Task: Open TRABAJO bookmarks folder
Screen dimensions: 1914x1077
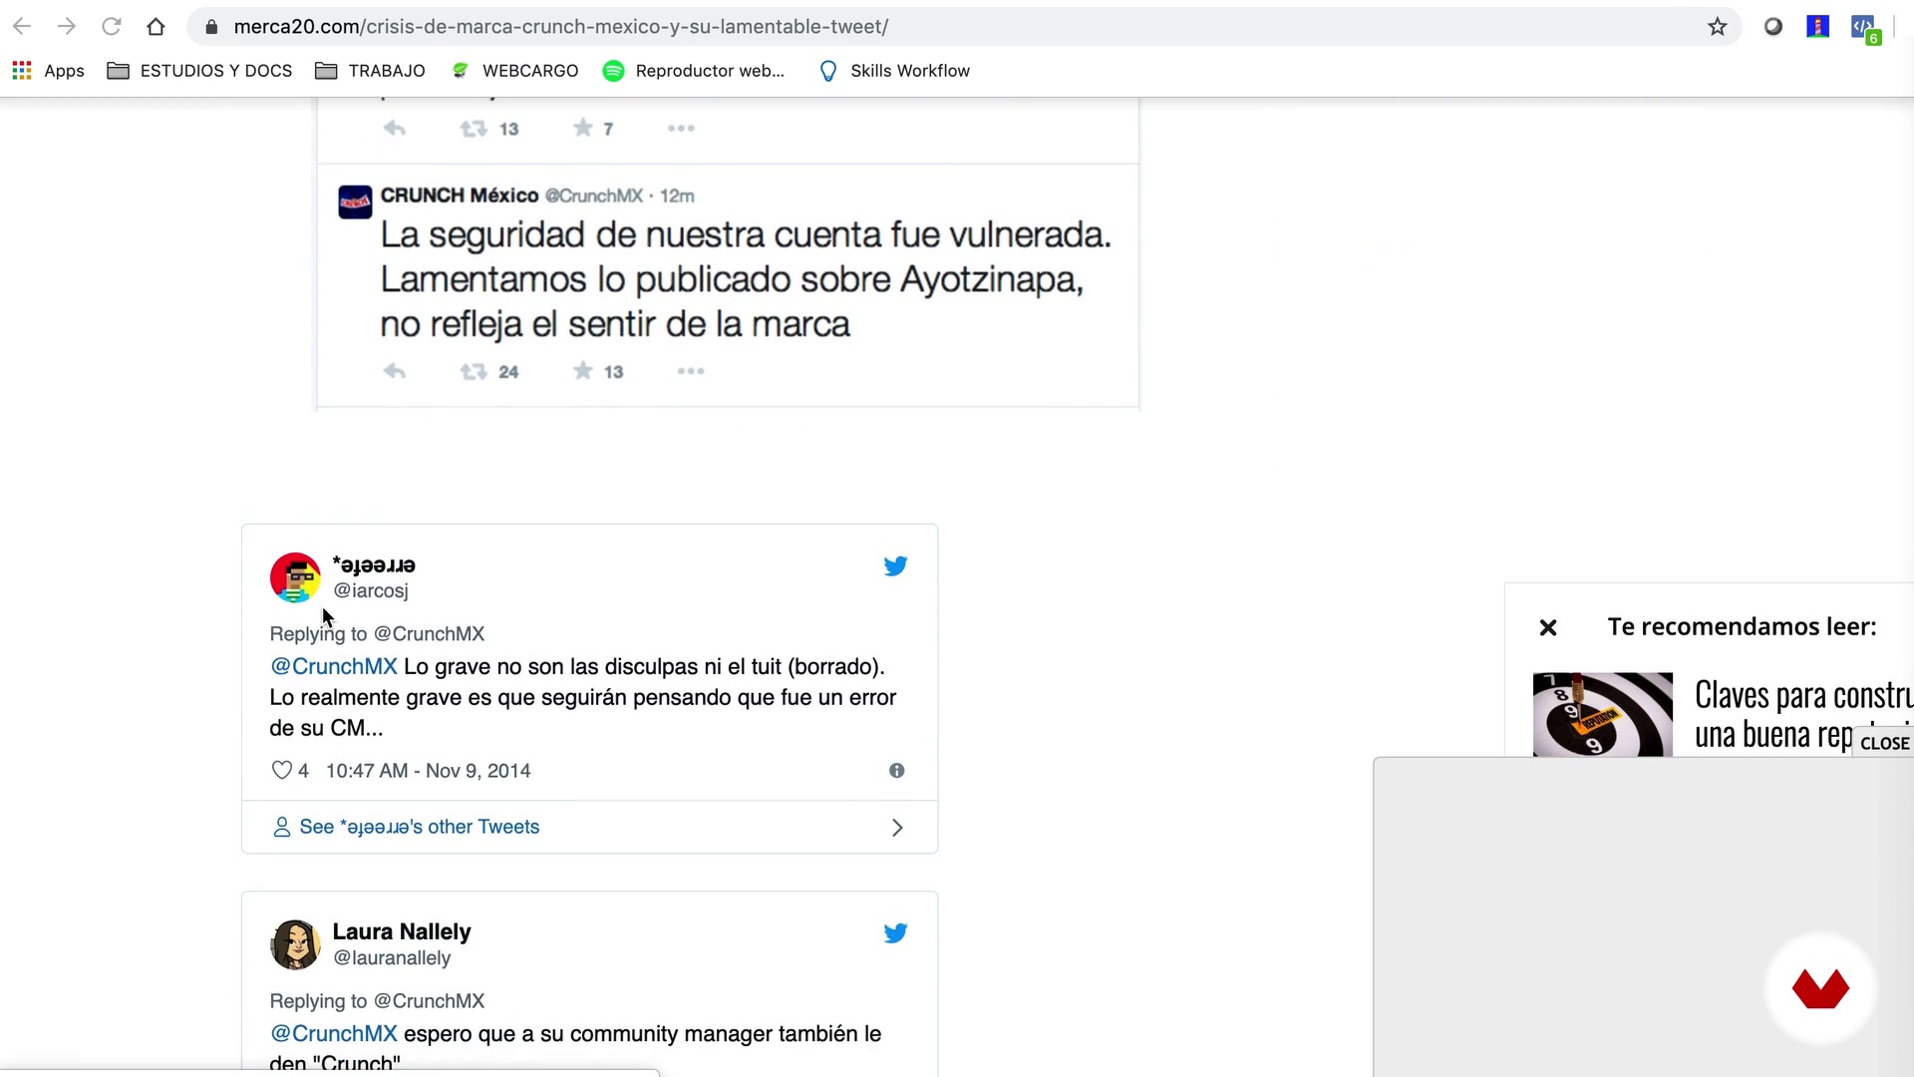Action: coord(370,71)
